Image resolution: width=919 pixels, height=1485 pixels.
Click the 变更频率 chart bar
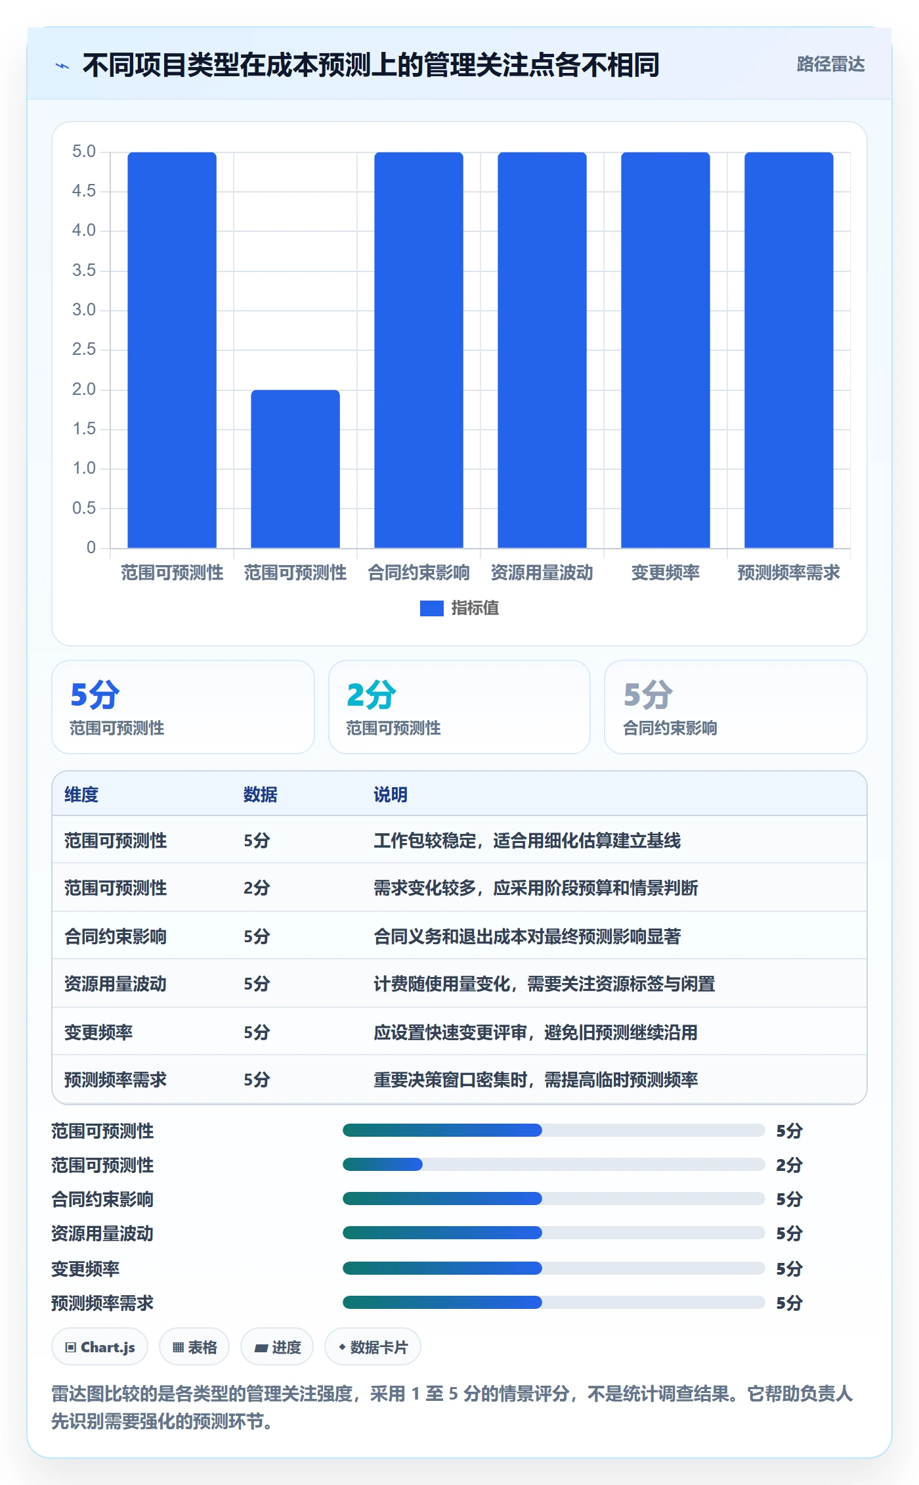point(666,350)
